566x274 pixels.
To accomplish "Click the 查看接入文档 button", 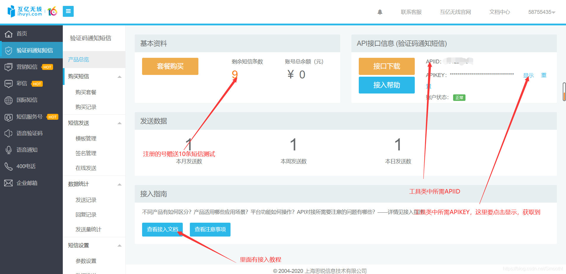I will click(162, 229).
